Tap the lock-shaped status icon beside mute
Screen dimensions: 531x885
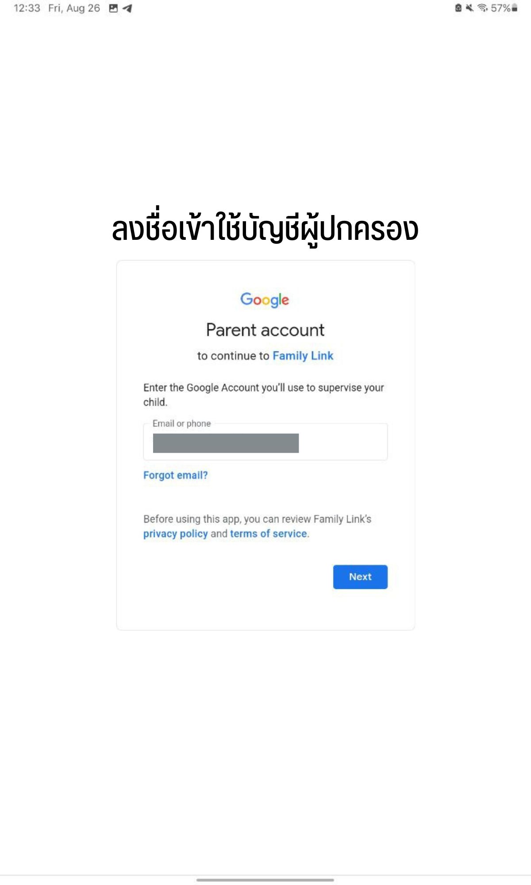[458, 8]
